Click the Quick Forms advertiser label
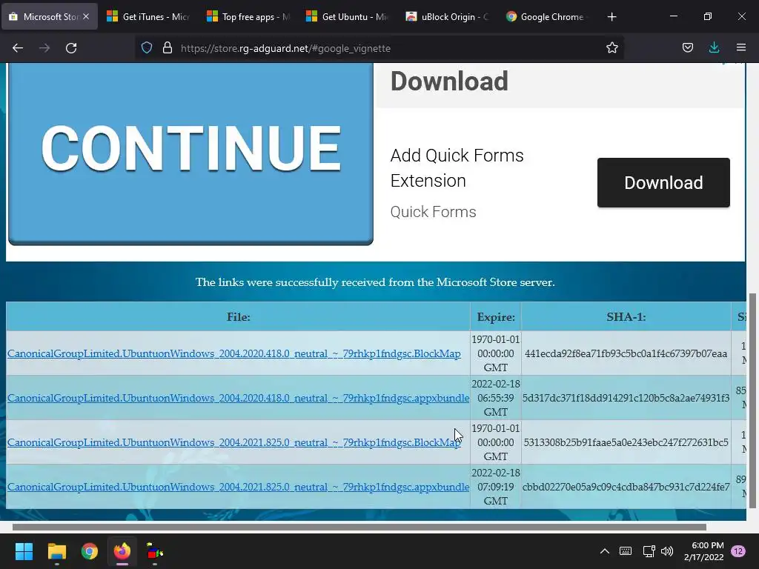 click(x=433, y=212)
